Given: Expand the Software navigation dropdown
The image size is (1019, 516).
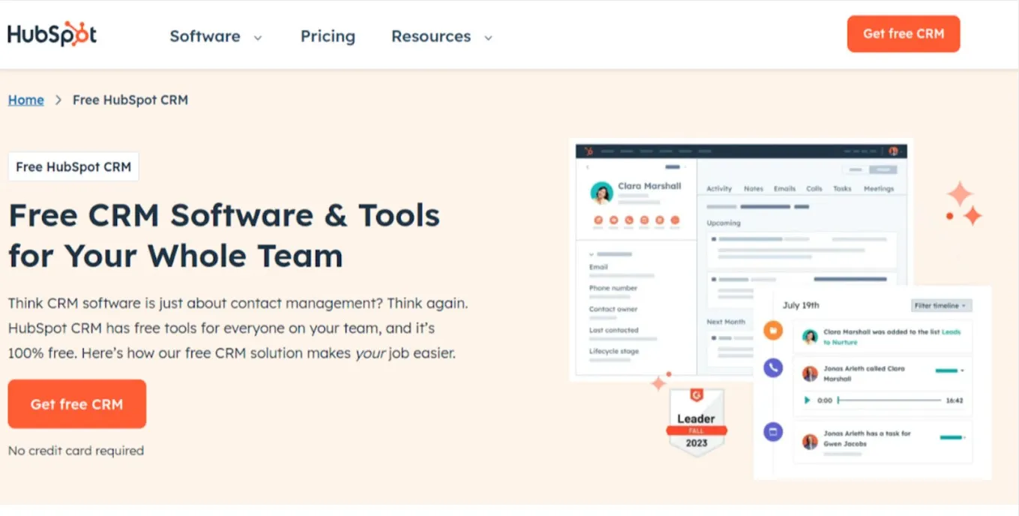Looking at the screenshot, I should (x=215, y=36).
